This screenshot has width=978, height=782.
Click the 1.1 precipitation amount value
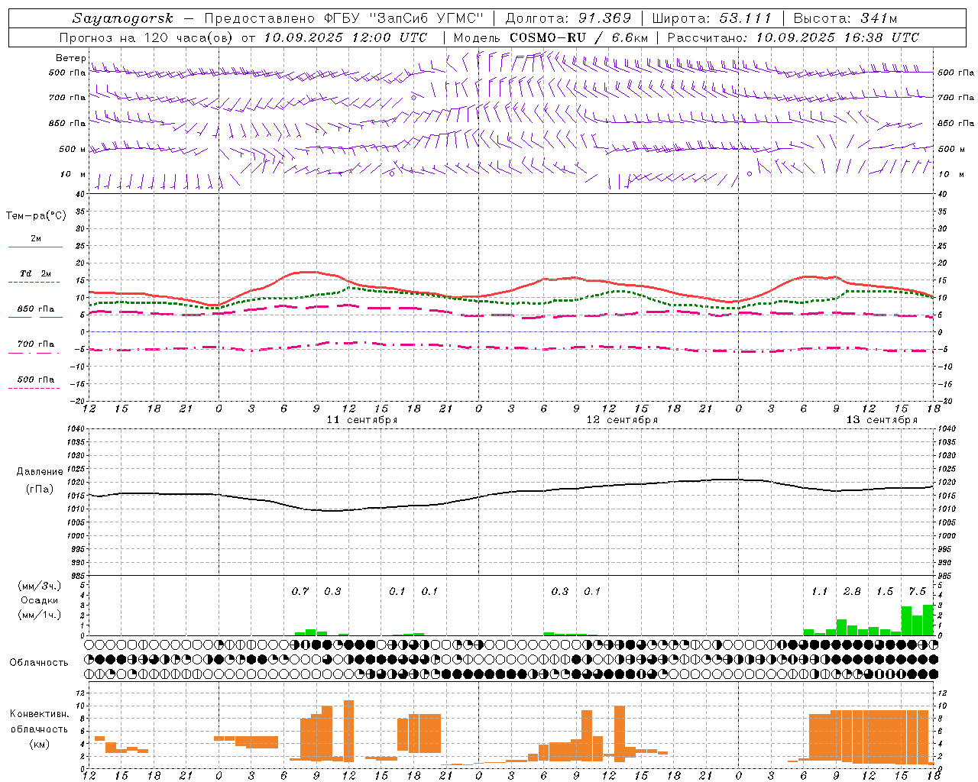tap(819, 591)
